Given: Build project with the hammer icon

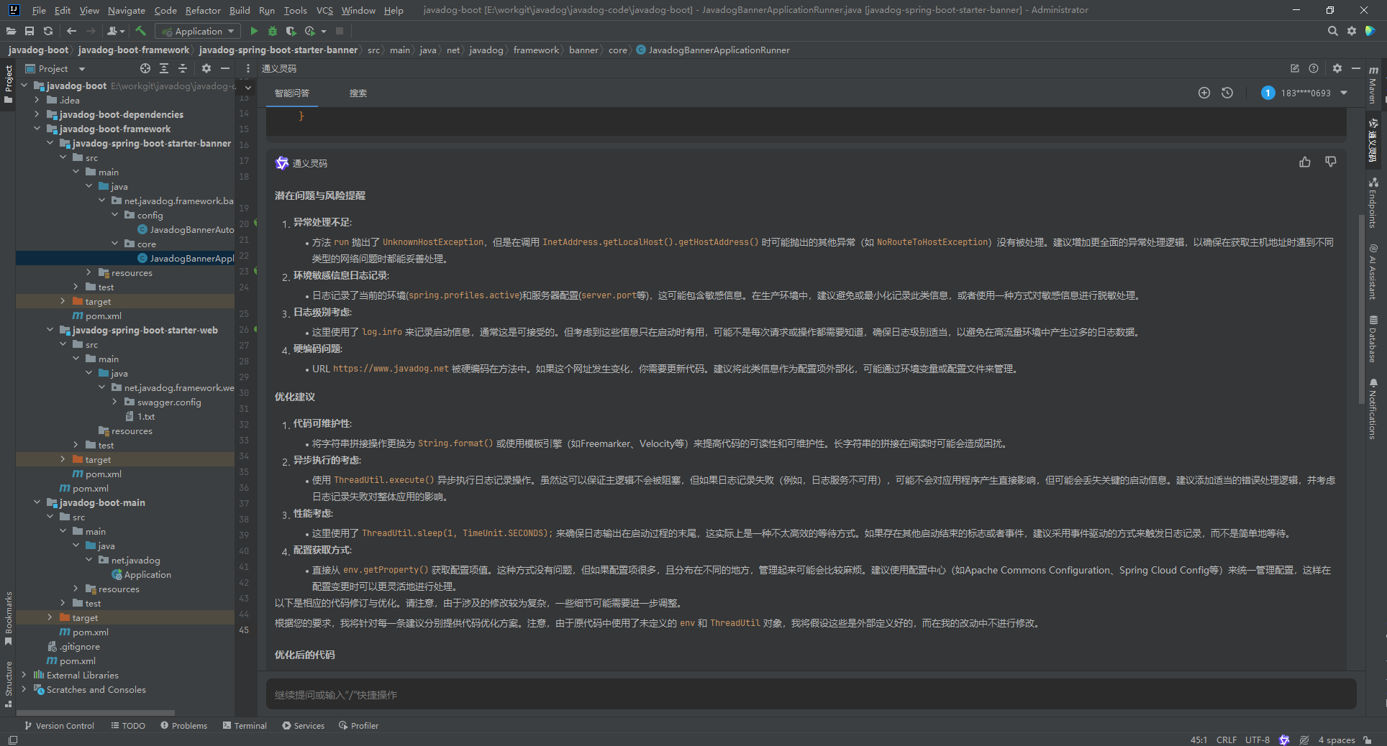Looking at the screenshot, I should pos(141,31).
